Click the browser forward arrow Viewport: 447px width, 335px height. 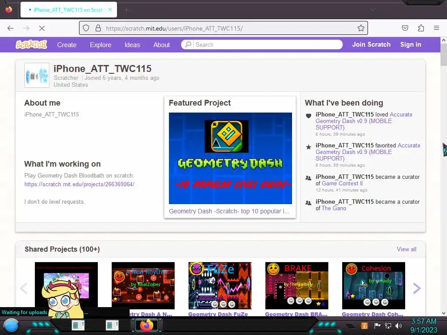tap(26, 28)
